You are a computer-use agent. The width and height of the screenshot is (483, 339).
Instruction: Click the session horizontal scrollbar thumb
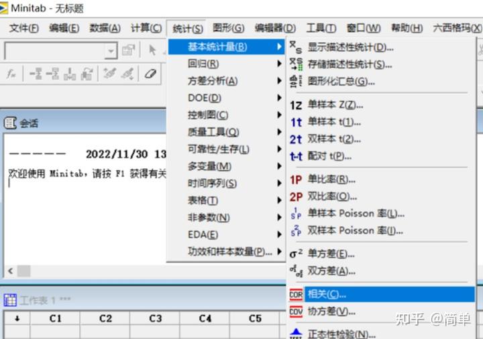tap(24, 271)
